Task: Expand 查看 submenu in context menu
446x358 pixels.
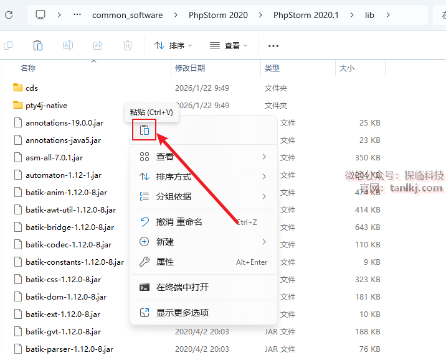Action: pyautogui.click(x=203, y=157)
